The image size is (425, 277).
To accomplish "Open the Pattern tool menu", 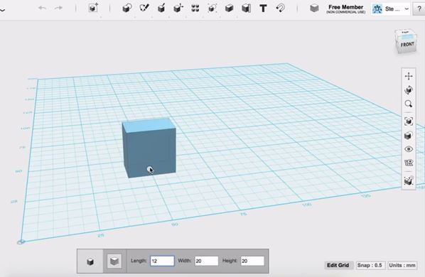I will pos(195,8).
